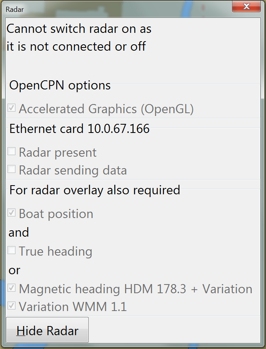Click the word 'and' below Boat position

point(19,233)
